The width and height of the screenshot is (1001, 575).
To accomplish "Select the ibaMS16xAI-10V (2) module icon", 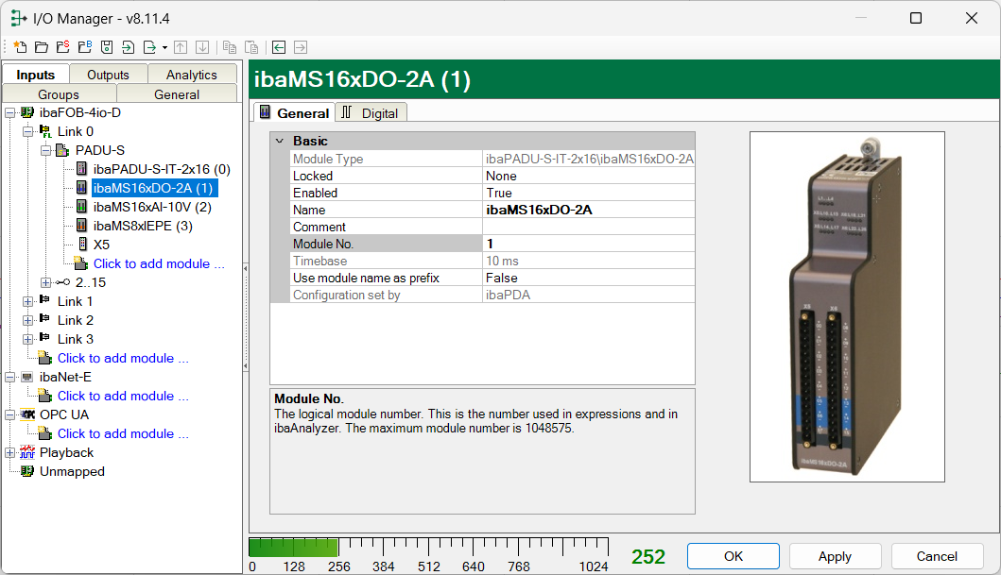I will (82, 207).
